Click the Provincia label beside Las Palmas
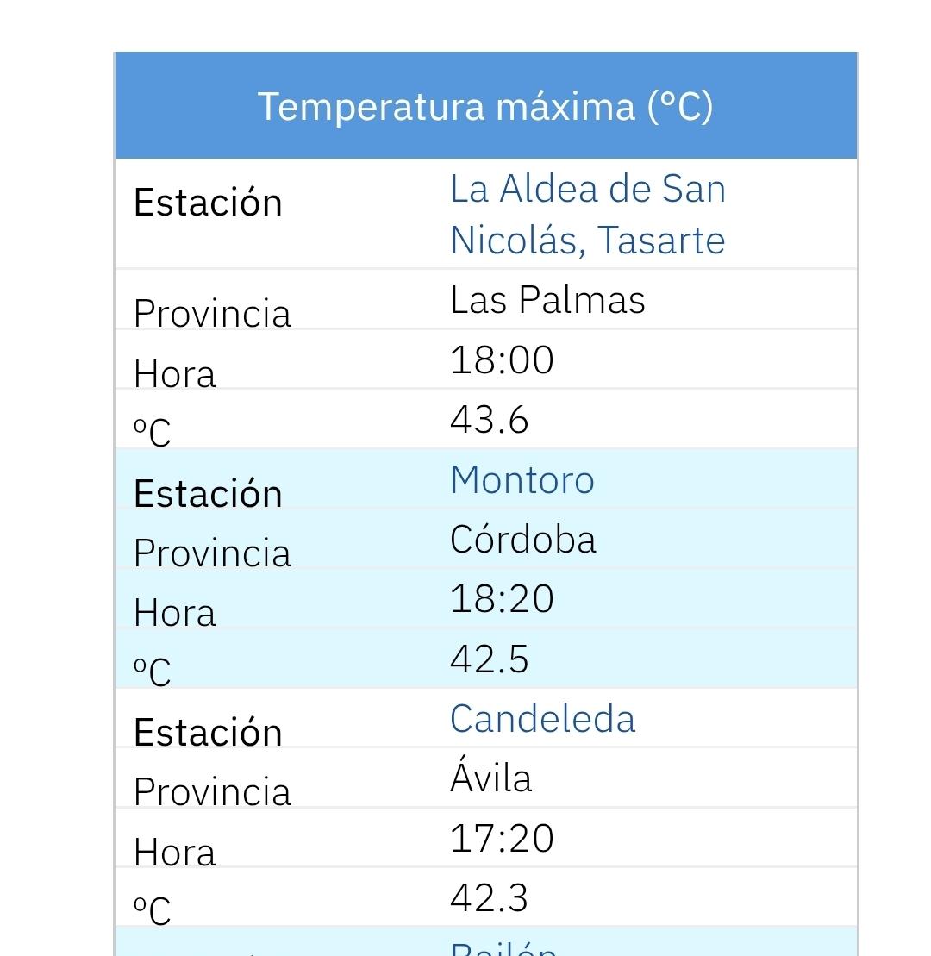The image size is (931, 956). [212, 313]
